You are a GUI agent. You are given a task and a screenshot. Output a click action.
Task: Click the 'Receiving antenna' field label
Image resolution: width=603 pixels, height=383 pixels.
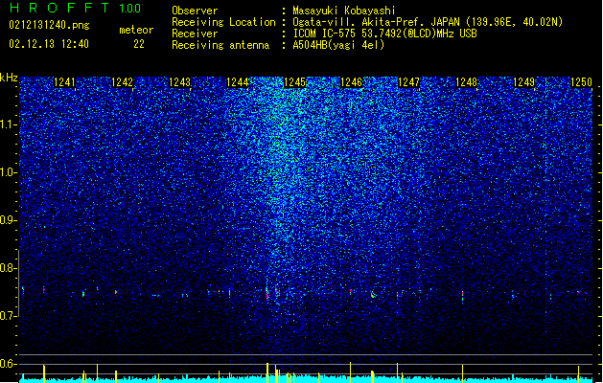[x=220, y=45]
